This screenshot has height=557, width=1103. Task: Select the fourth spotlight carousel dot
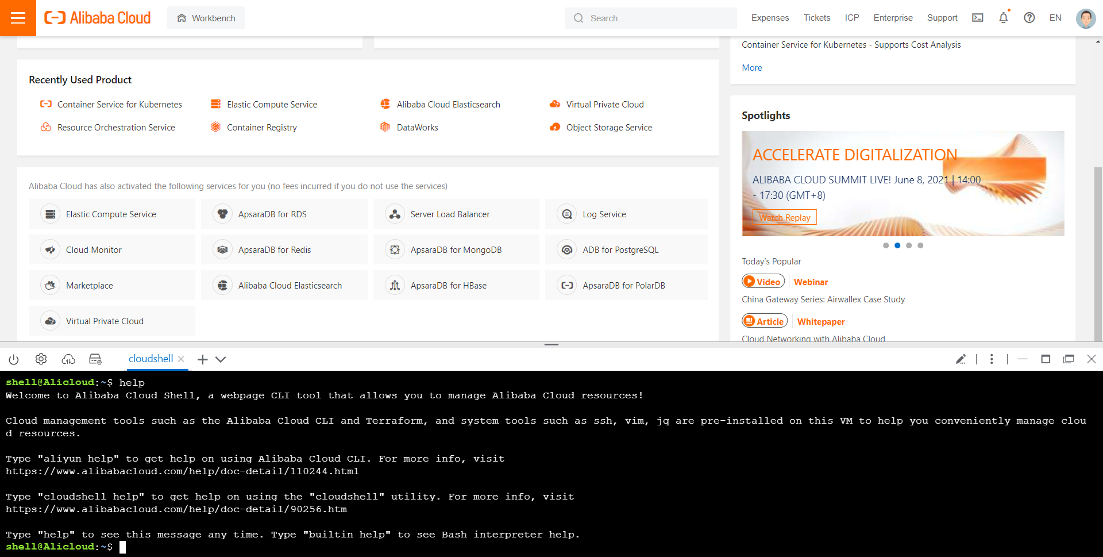[x=920, y=245]
